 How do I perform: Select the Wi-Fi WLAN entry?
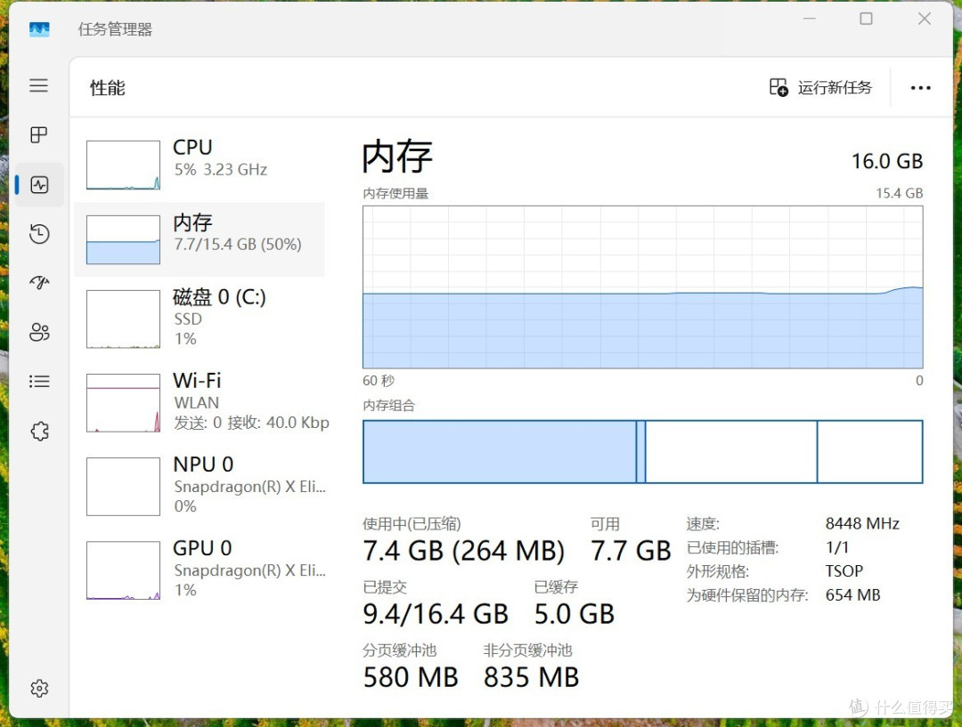(200, 402)
